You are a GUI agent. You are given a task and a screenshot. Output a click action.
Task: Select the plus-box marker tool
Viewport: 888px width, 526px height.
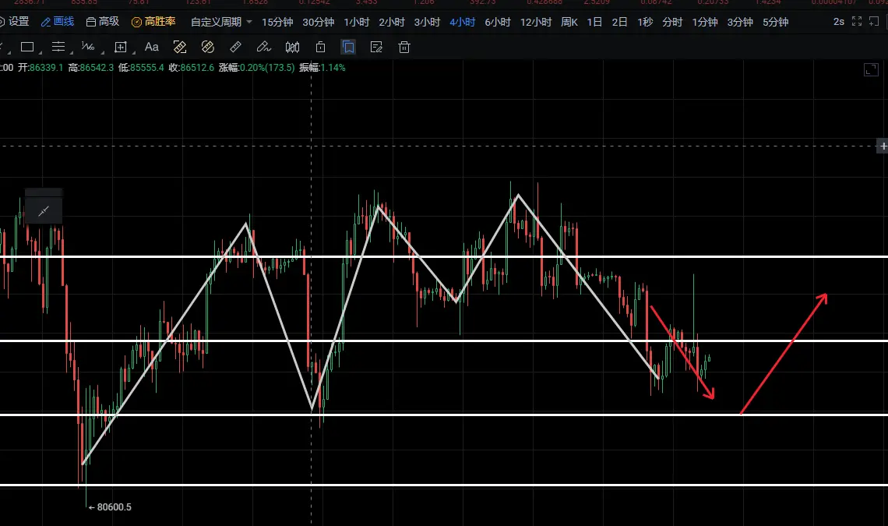pos(120,47)
